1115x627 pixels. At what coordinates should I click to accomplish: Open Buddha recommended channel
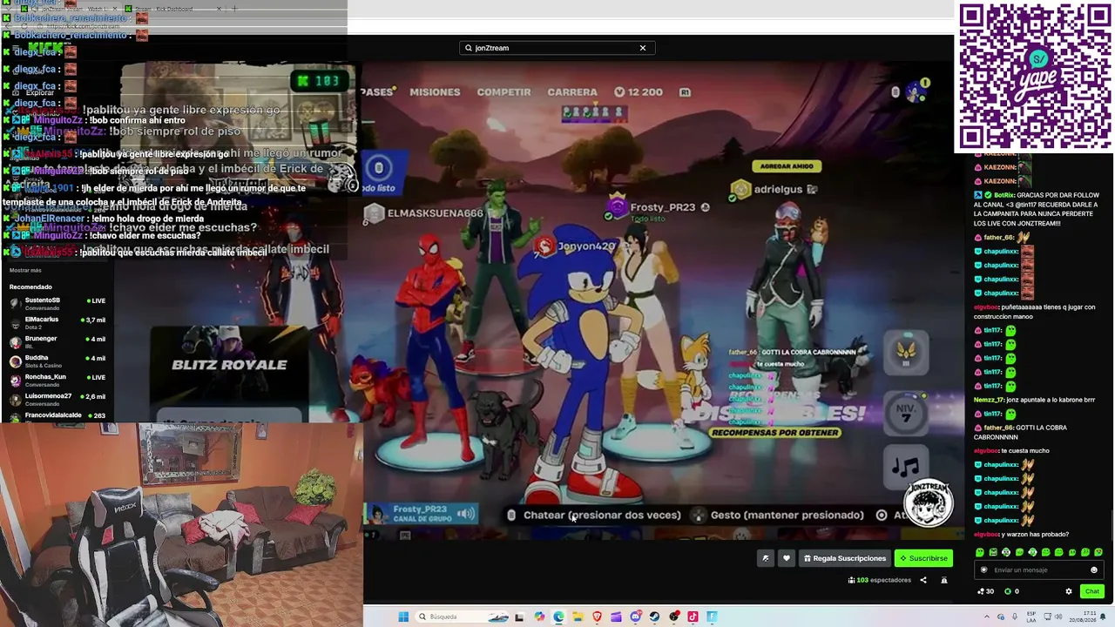[x=57, y=361]
